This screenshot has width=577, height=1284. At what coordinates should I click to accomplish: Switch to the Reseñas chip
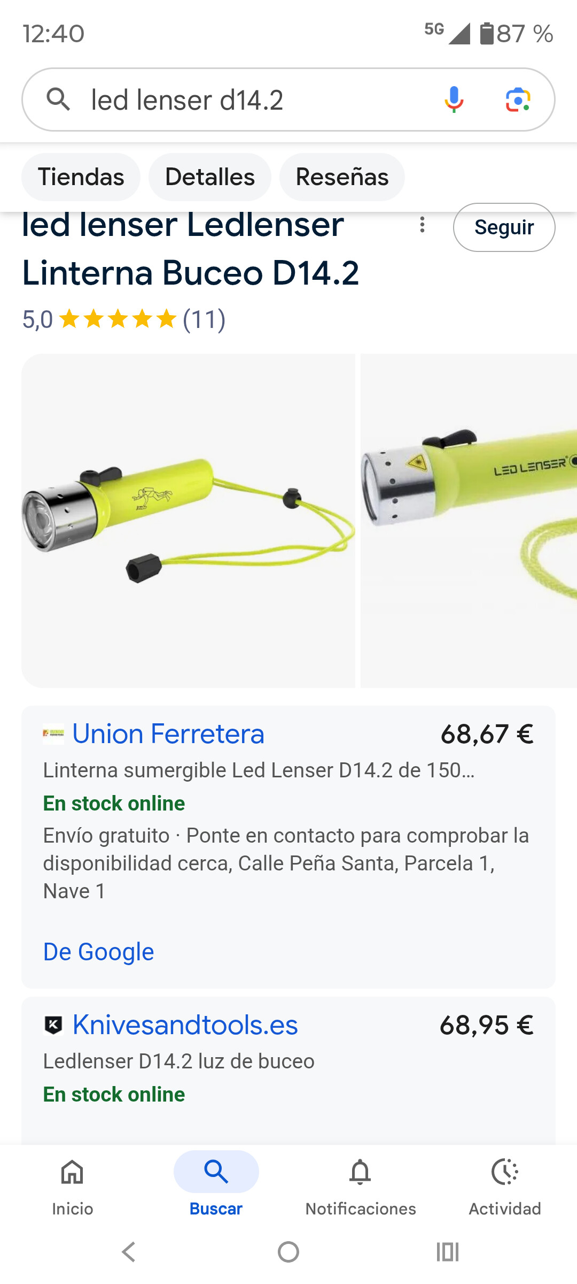pyautogui.click(x=342, y=177)
